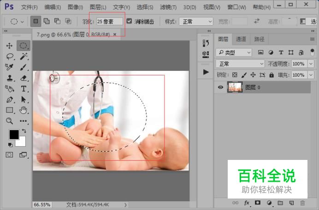Create new fill or adjustment layer
The image size is (319, 210).
[x=269, y=203]
